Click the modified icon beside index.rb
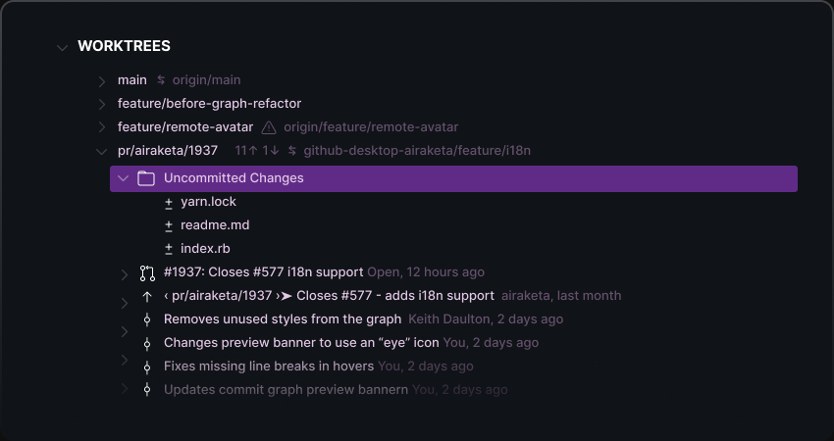This screenshot has width=834, height=441. pos(169,249)
